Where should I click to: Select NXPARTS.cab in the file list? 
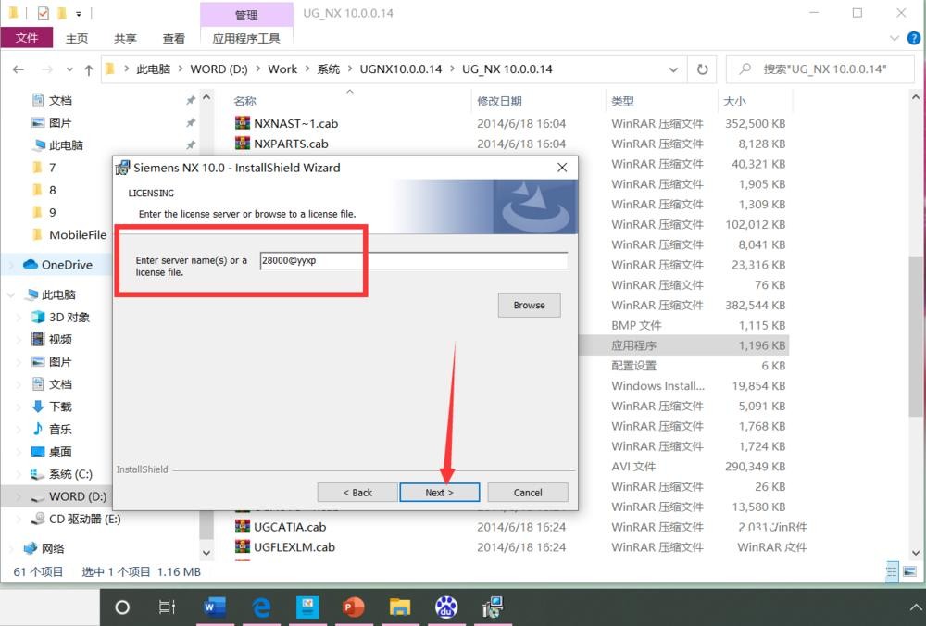click(291, 144)
